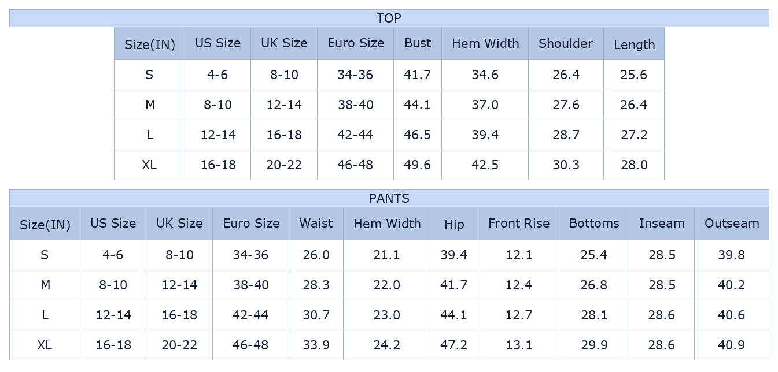Click the Front Rise column header
Screen dimensions: 778x372
point(519,224)
